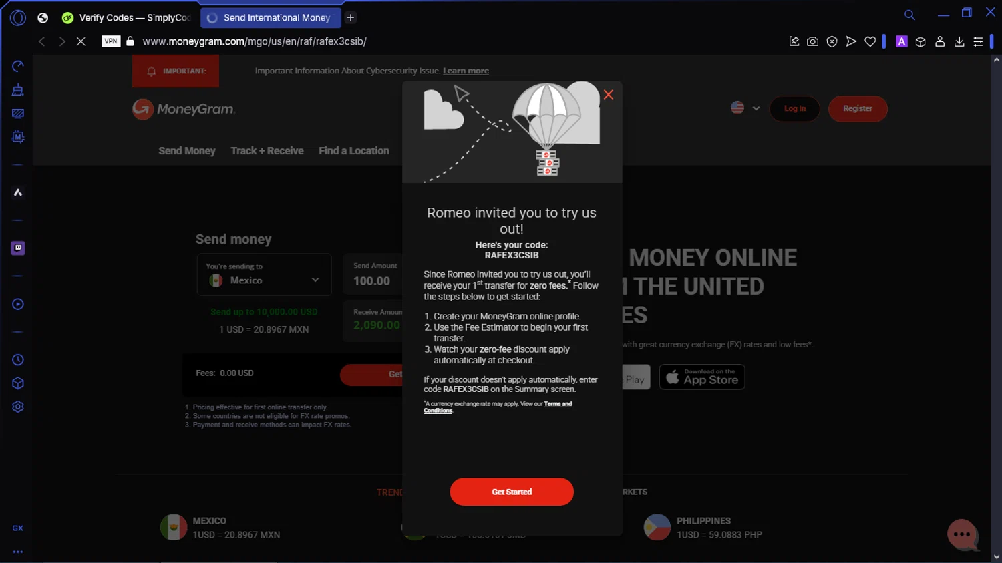Click the browser back arrow
This screenshot has height=563, width=1002.
[x=42, y=41]
